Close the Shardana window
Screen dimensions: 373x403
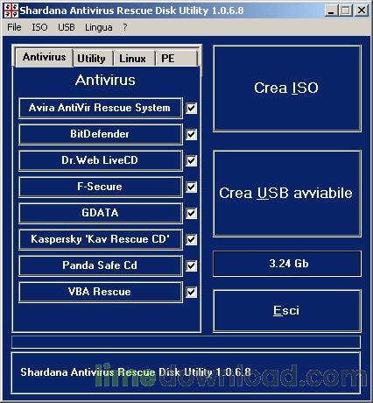(362, 11)
